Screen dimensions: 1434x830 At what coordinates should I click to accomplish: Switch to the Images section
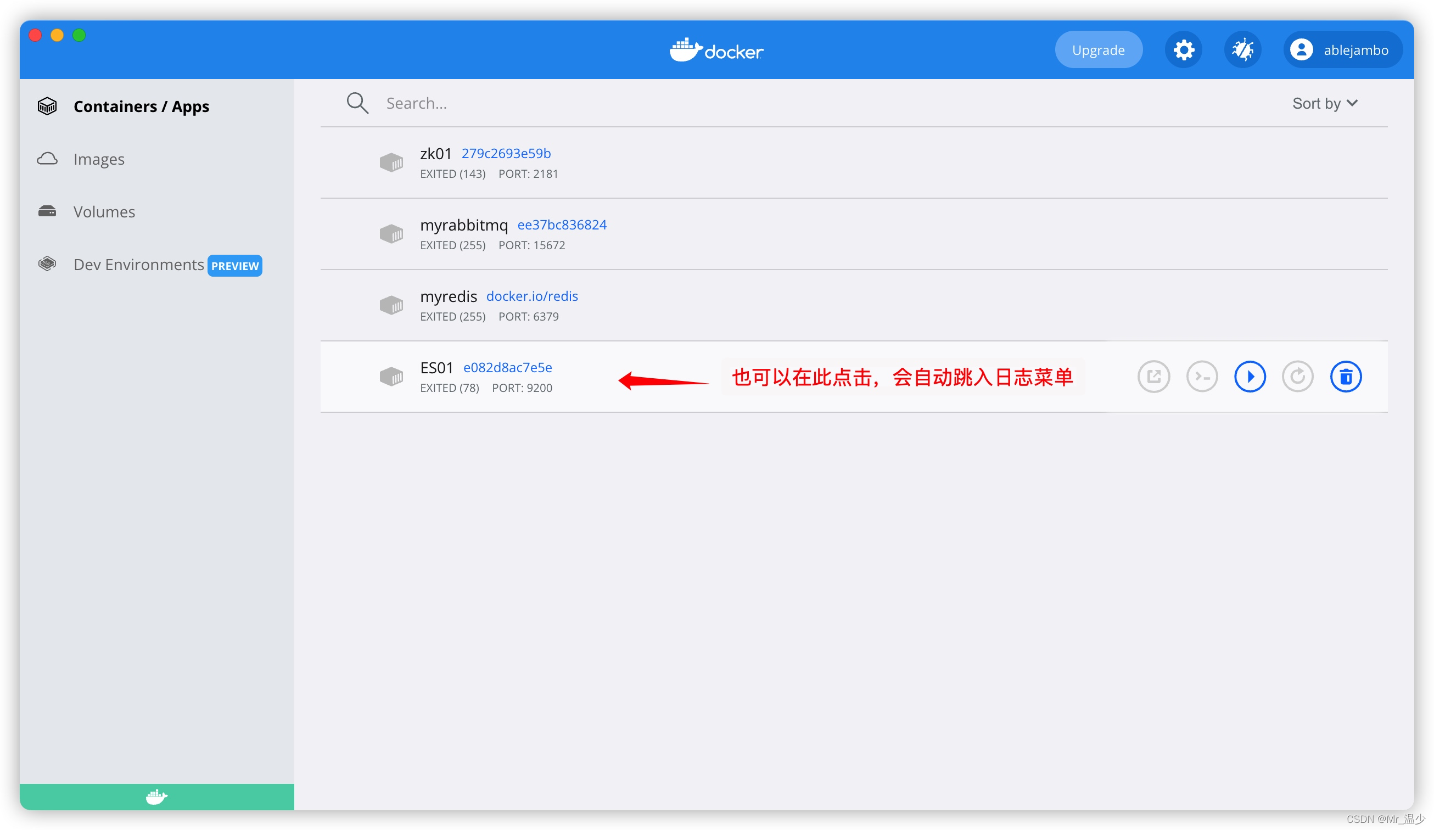tap(98, 159)
